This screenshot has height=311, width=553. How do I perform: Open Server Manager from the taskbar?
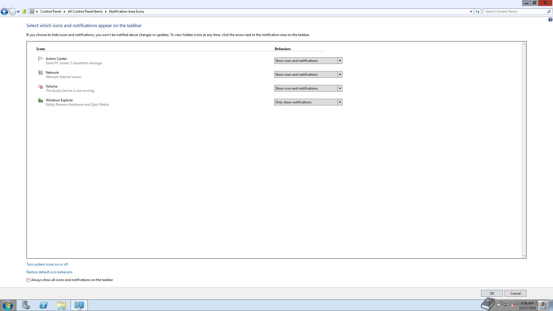pyautogui.click(x=26, y=305)
